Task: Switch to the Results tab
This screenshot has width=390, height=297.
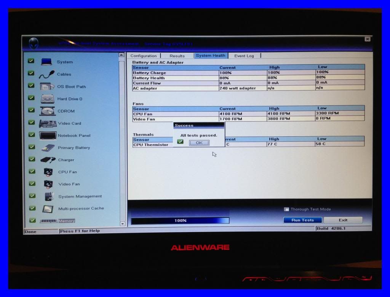Action: 177,56
